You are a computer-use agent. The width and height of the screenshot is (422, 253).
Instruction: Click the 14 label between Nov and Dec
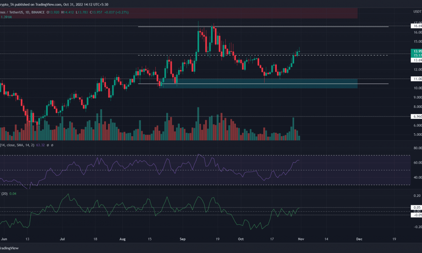tap(326, 239)
